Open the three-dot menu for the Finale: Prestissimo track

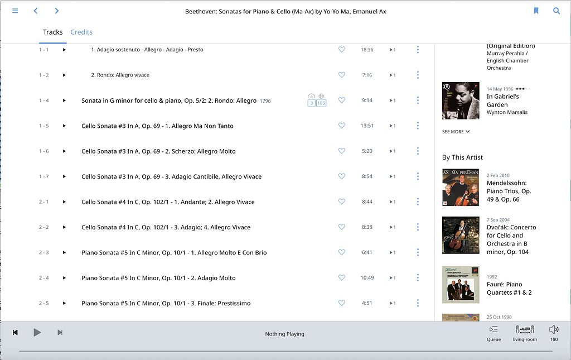(418, 303)
